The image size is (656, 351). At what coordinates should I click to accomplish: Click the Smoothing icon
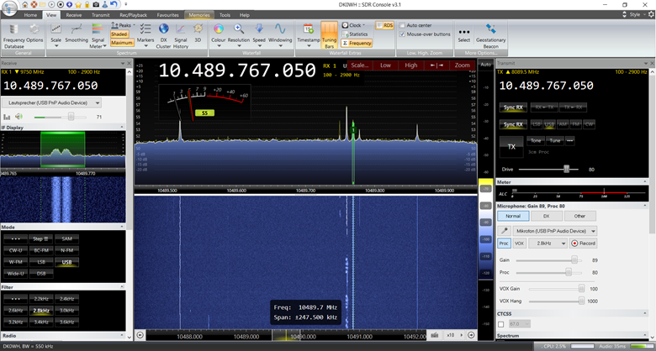click(x=77, y=34)
